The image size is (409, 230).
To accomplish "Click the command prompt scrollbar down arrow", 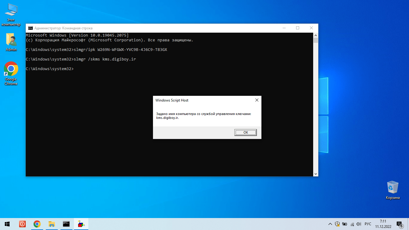I will click(316, 174).
